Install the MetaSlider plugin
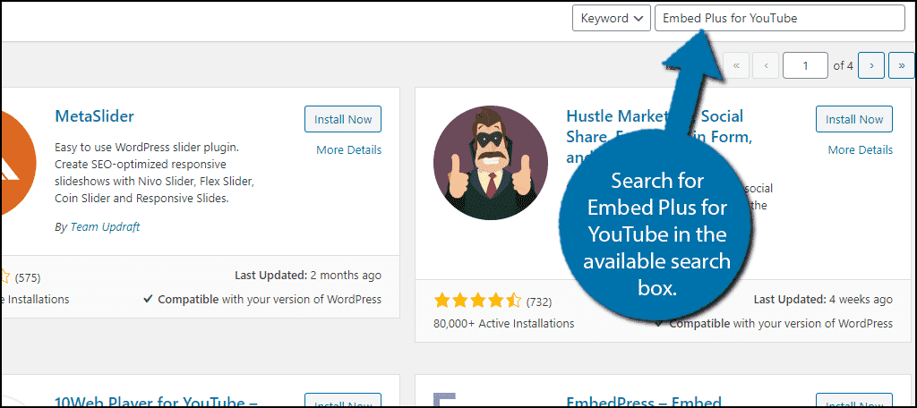 click(x=343, y=119)
